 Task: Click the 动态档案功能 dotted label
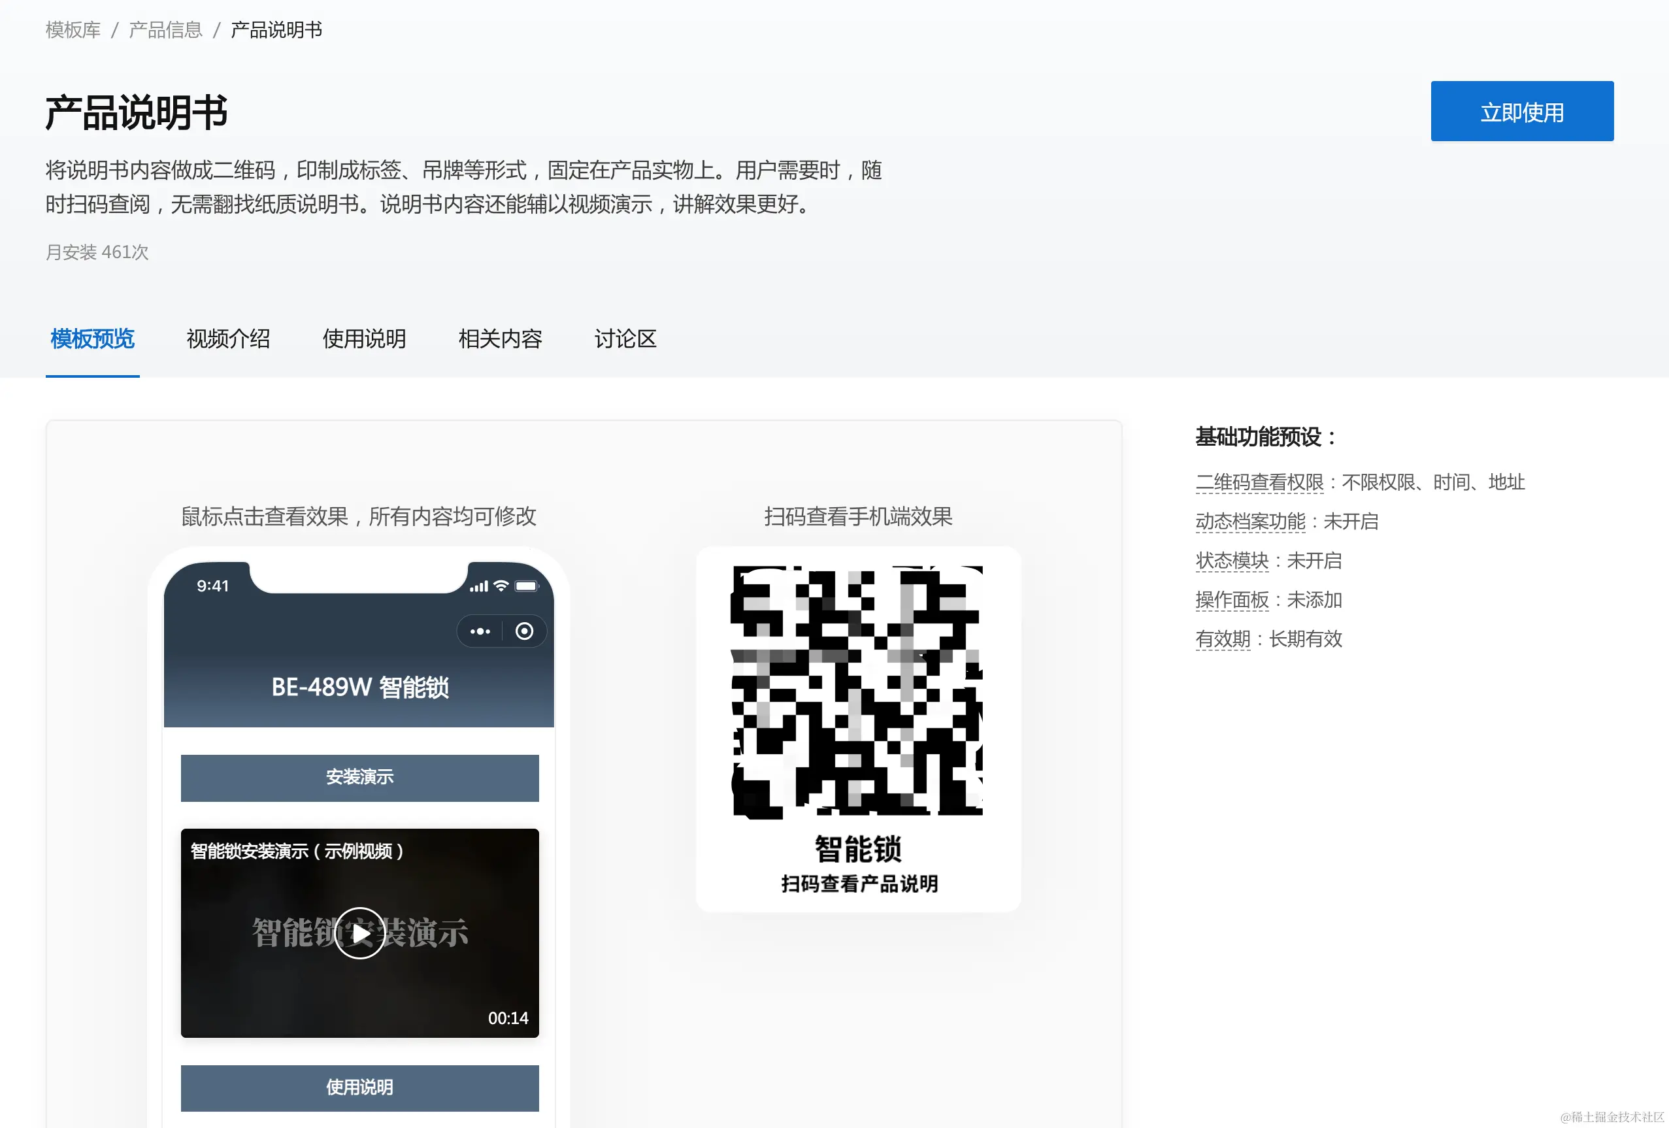pyautogui.click(x=1250, y=522)
